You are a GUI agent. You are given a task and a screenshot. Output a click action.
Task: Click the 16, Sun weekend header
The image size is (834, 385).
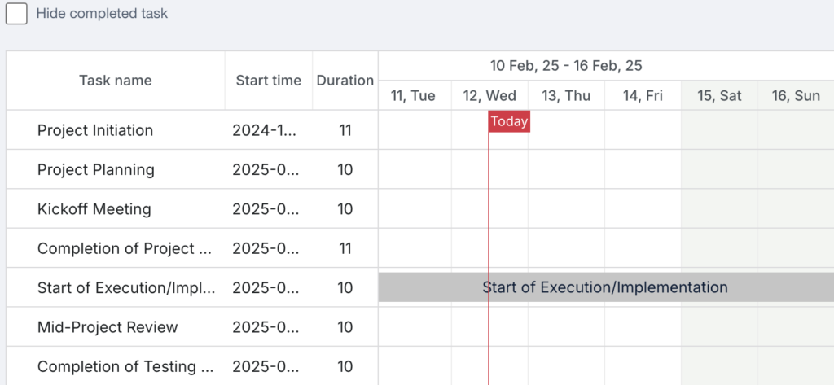point(796,96)
